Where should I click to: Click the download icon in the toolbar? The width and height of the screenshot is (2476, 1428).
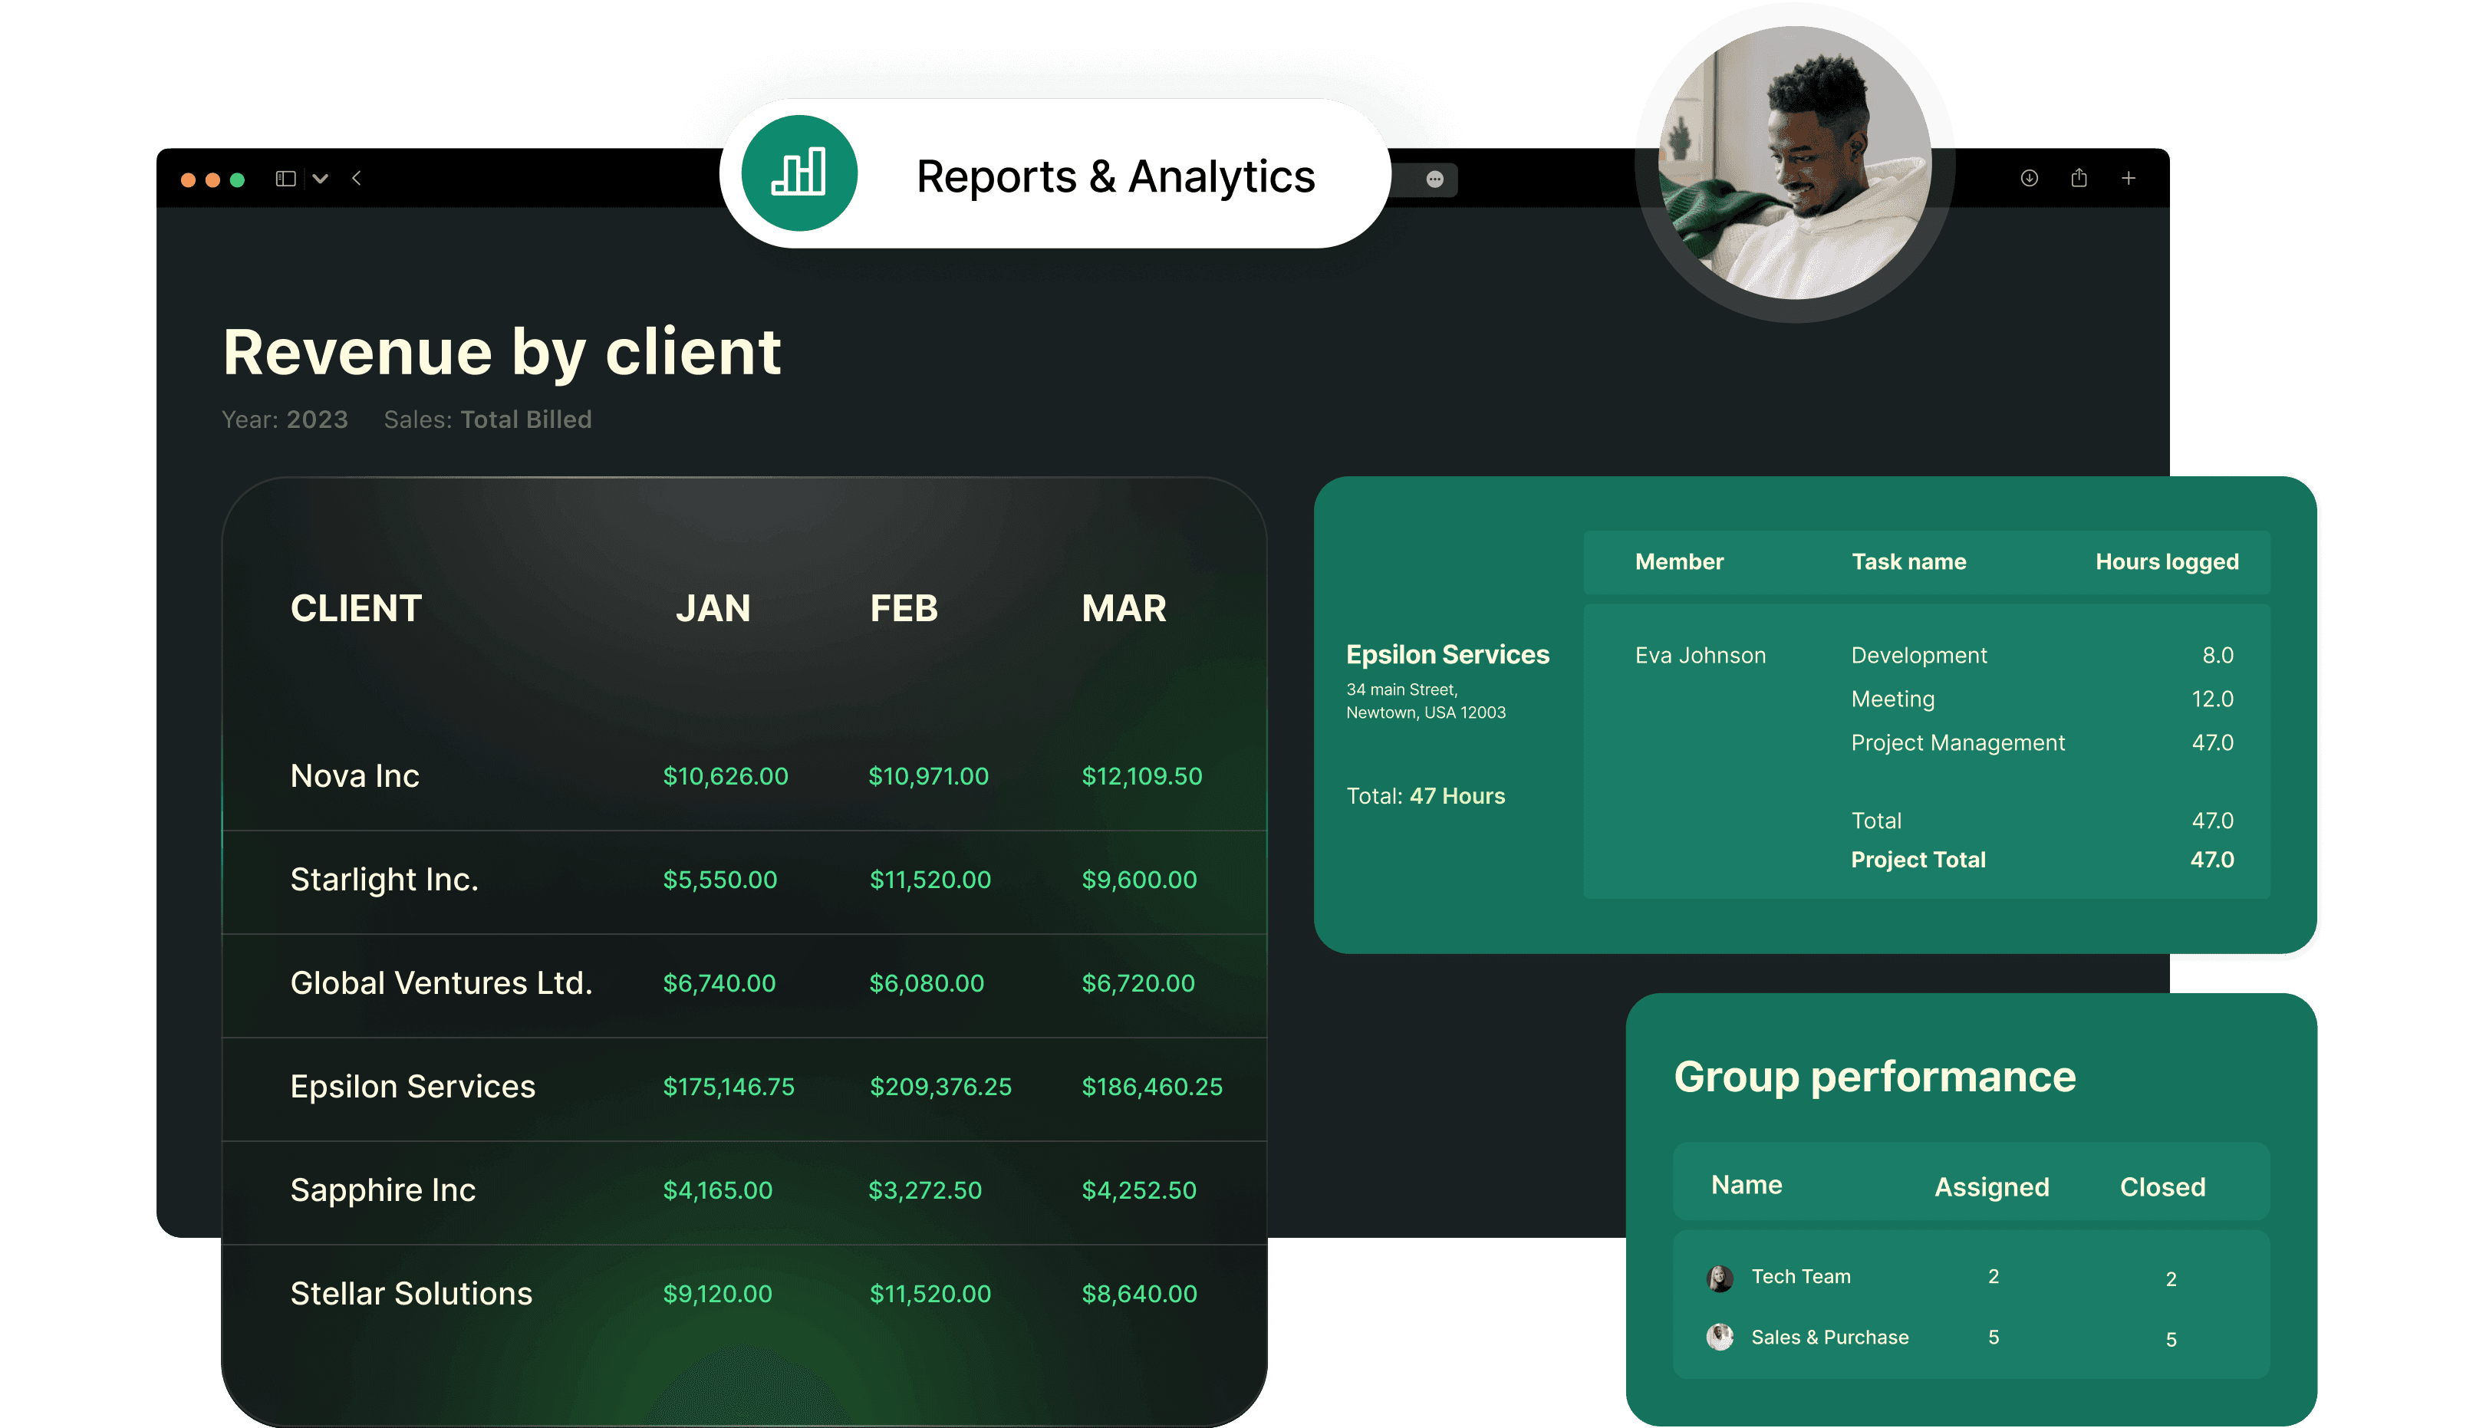[x=2028, y=179]
